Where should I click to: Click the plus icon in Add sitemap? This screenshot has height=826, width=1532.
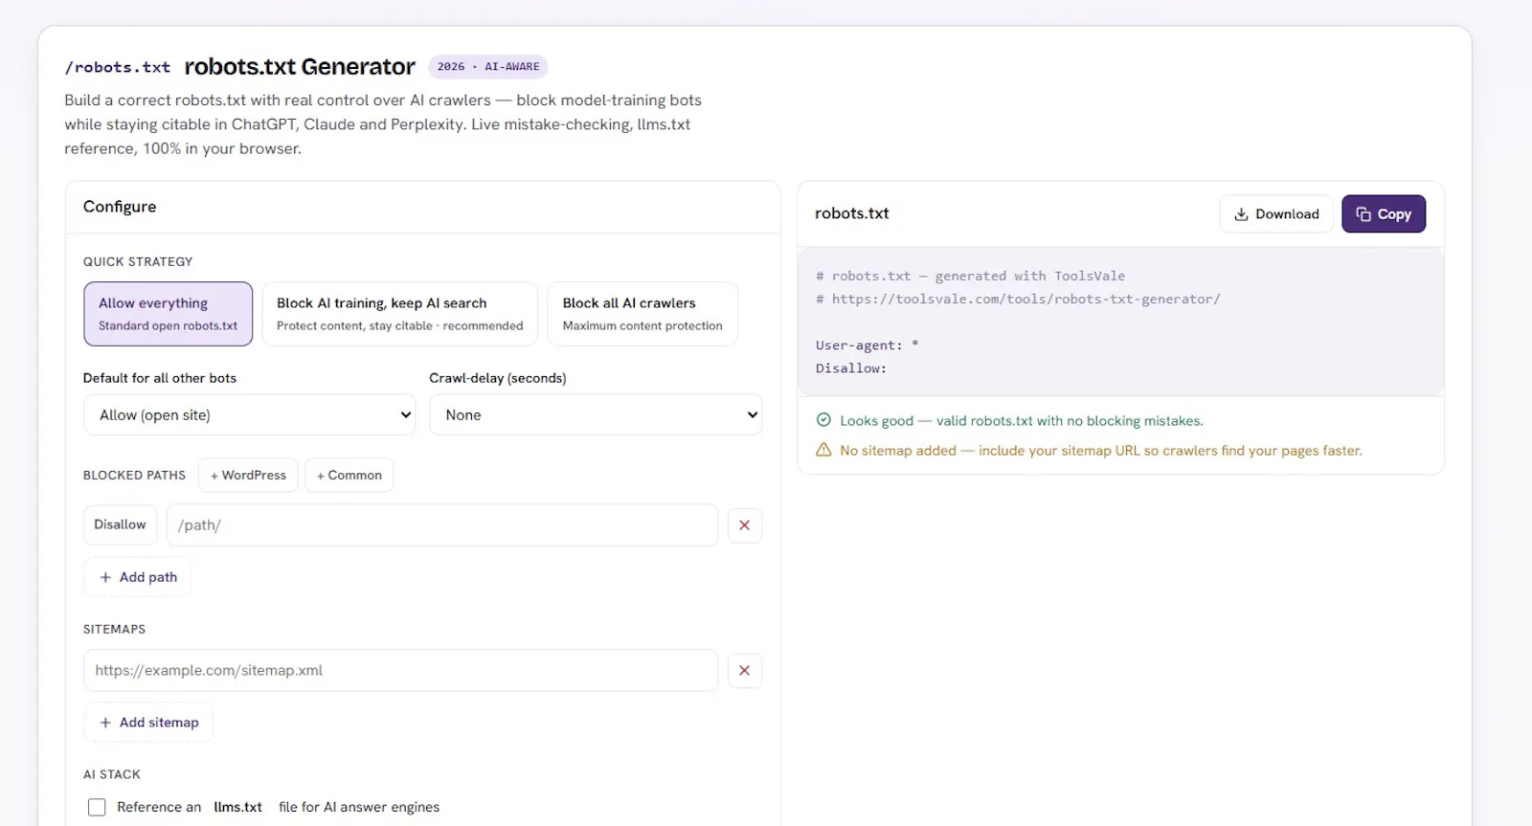click(x=105, y=723)
